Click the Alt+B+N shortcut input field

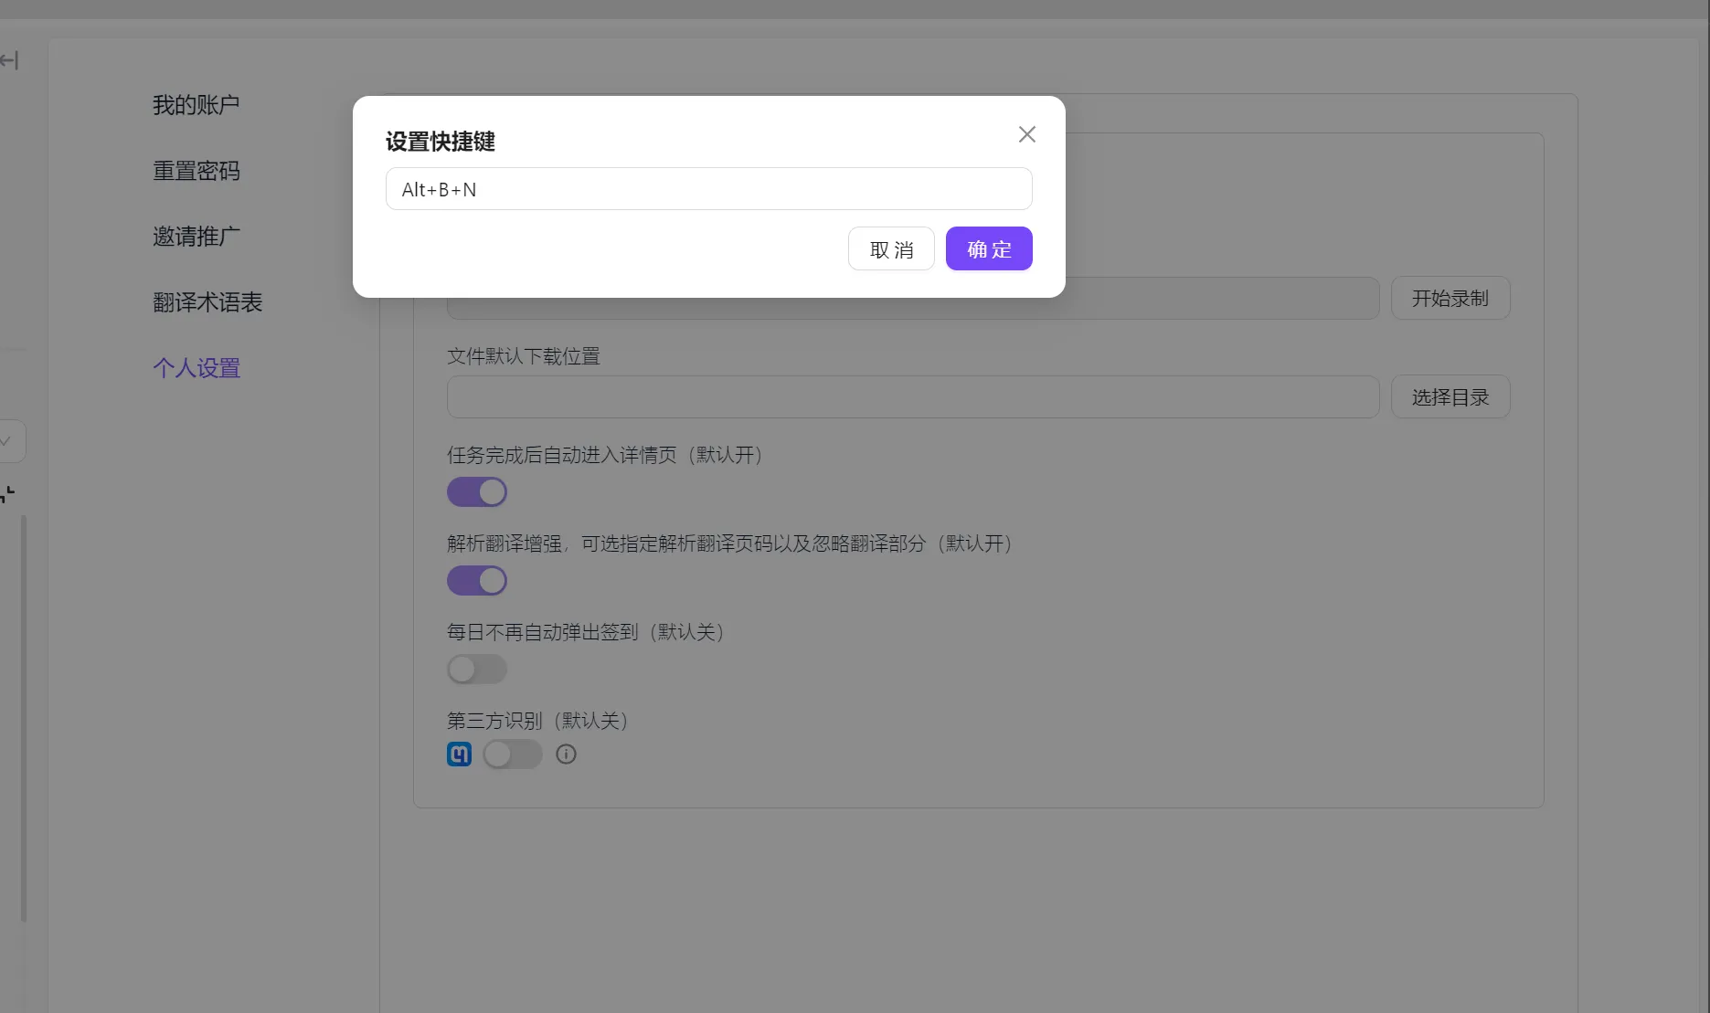coord(708,189)
